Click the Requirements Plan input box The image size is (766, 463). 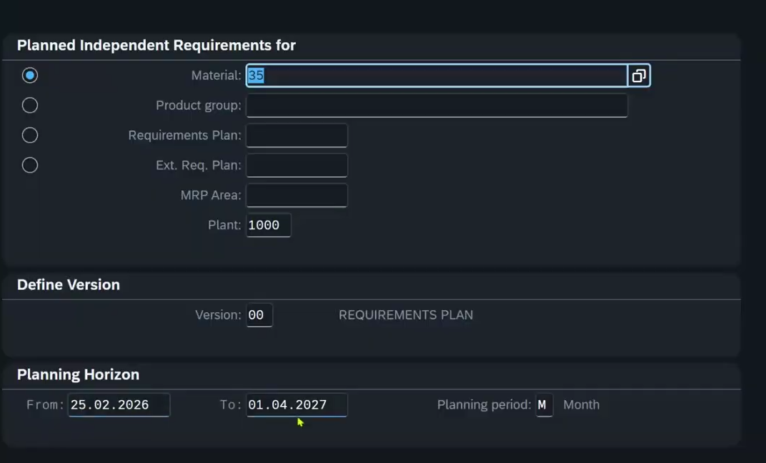point(297,135)
